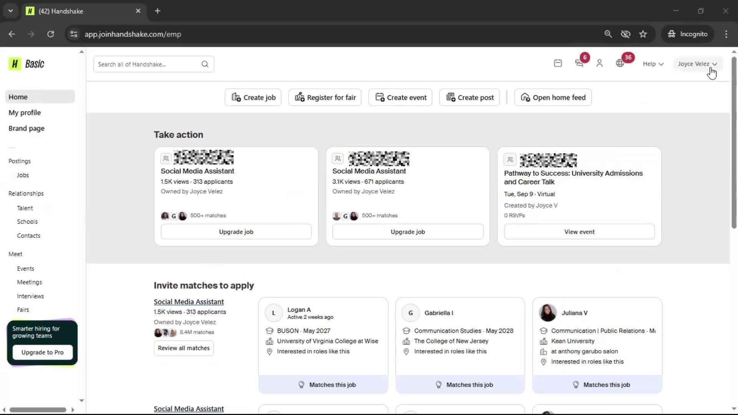Screen dimensions: 738x415
Task: Open Brand page in sidebar
Action: tap(27, 128)
